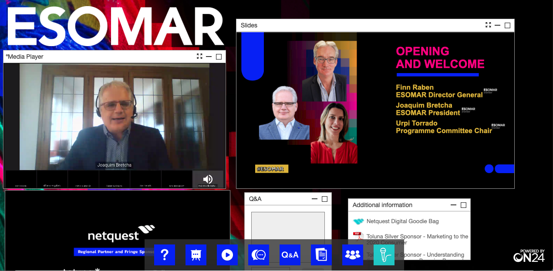The width and height of the screenshot is (553, 271).
Task: Click the Joaquim Bretcha video feed
Action: click(x=115, y=117)
